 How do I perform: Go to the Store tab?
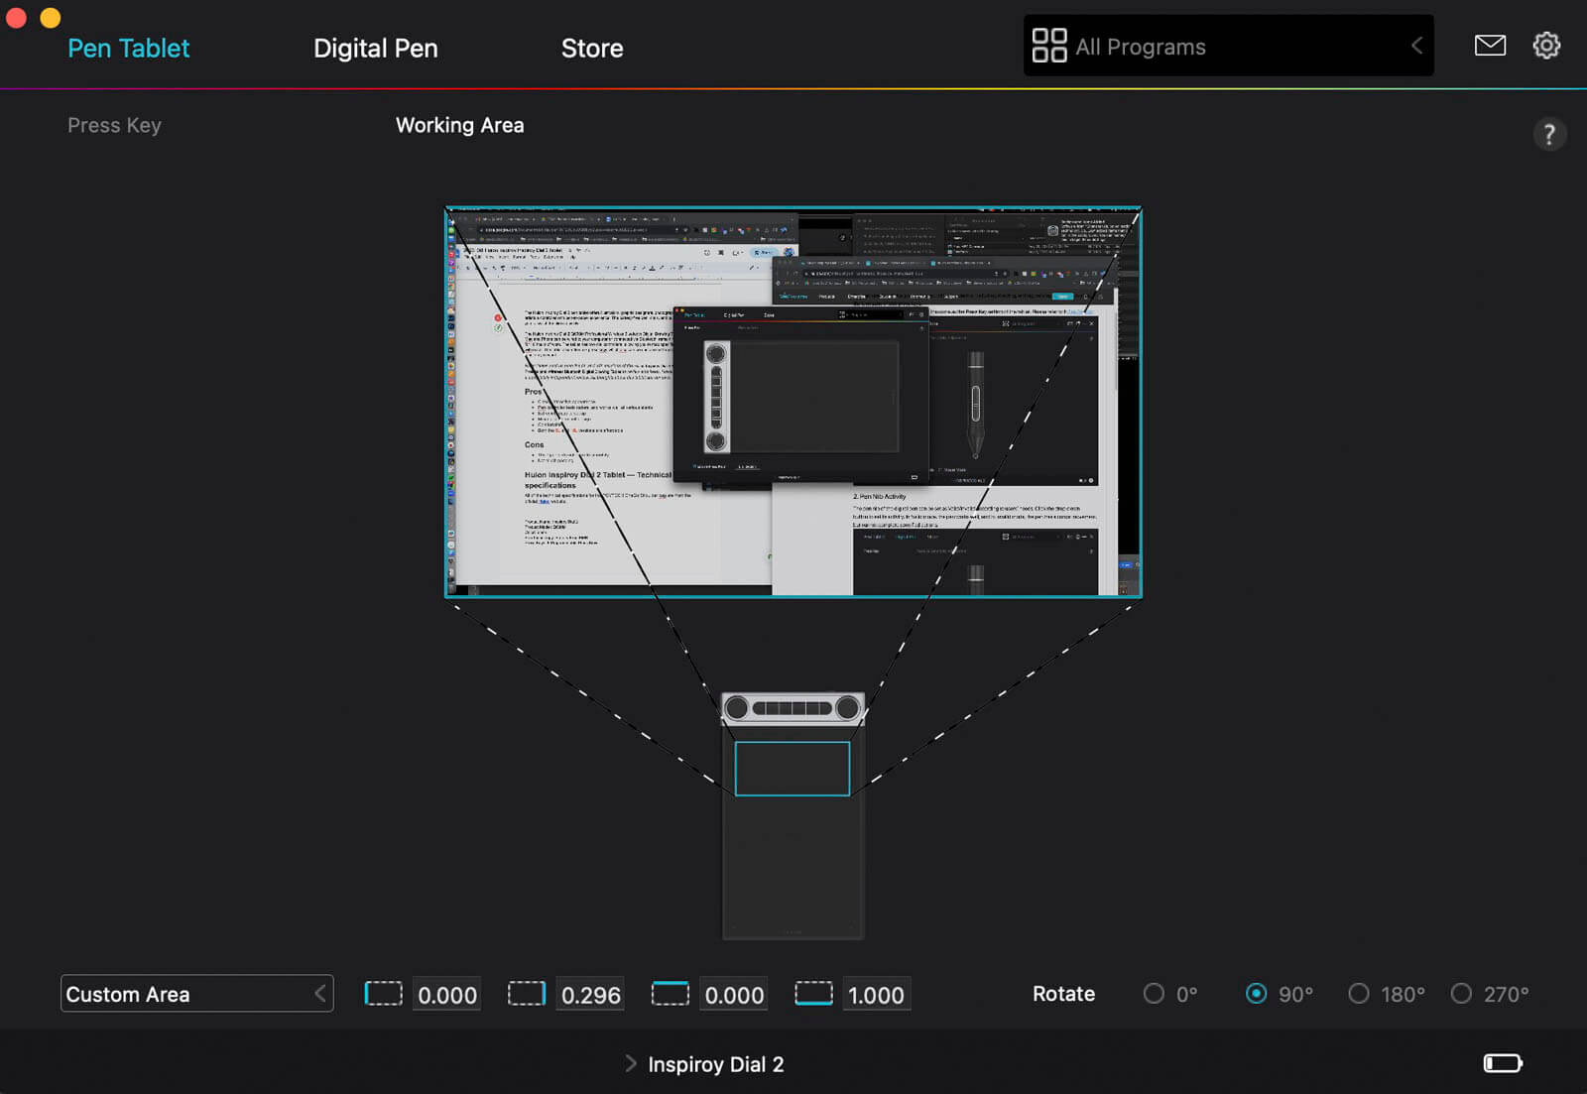point(592,49)
